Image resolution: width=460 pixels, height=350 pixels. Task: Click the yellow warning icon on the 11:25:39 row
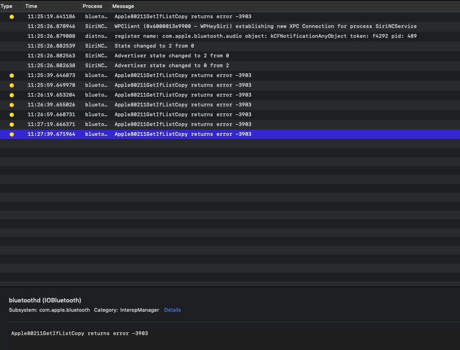coord(11,75)
